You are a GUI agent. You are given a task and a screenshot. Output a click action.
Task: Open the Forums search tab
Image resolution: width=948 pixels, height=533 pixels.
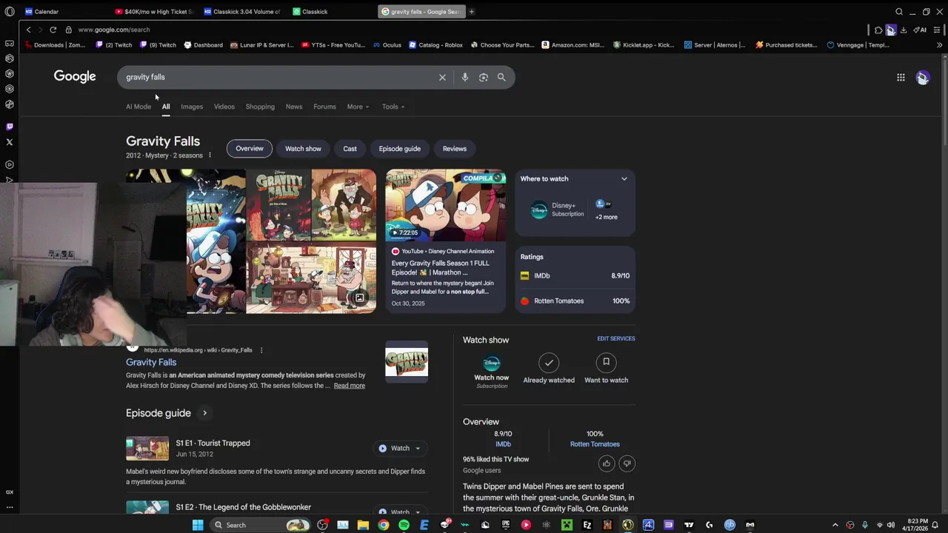click(324, 107)
